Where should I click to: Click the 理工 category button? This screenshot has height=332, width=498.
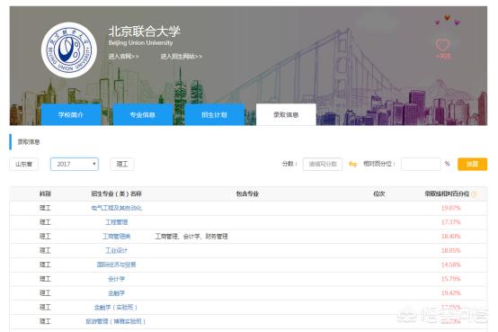(x=122, y=164)
